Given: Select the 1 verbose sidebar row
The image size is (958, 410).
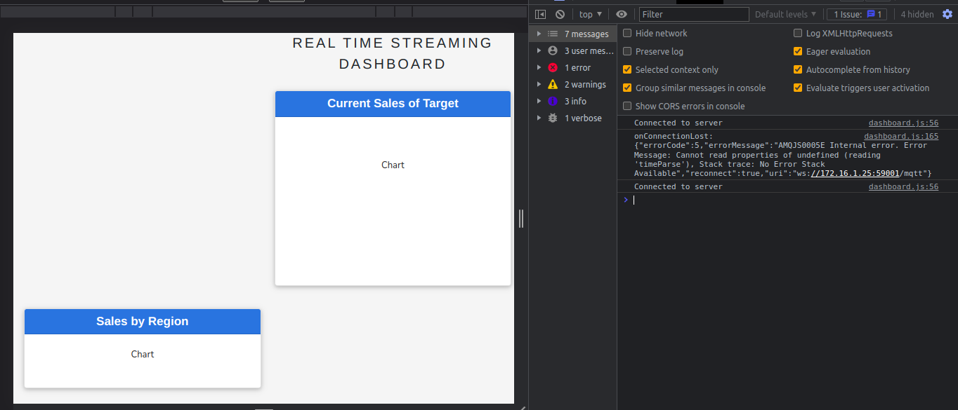Looking at the screenshot, I should pos(572,118).
